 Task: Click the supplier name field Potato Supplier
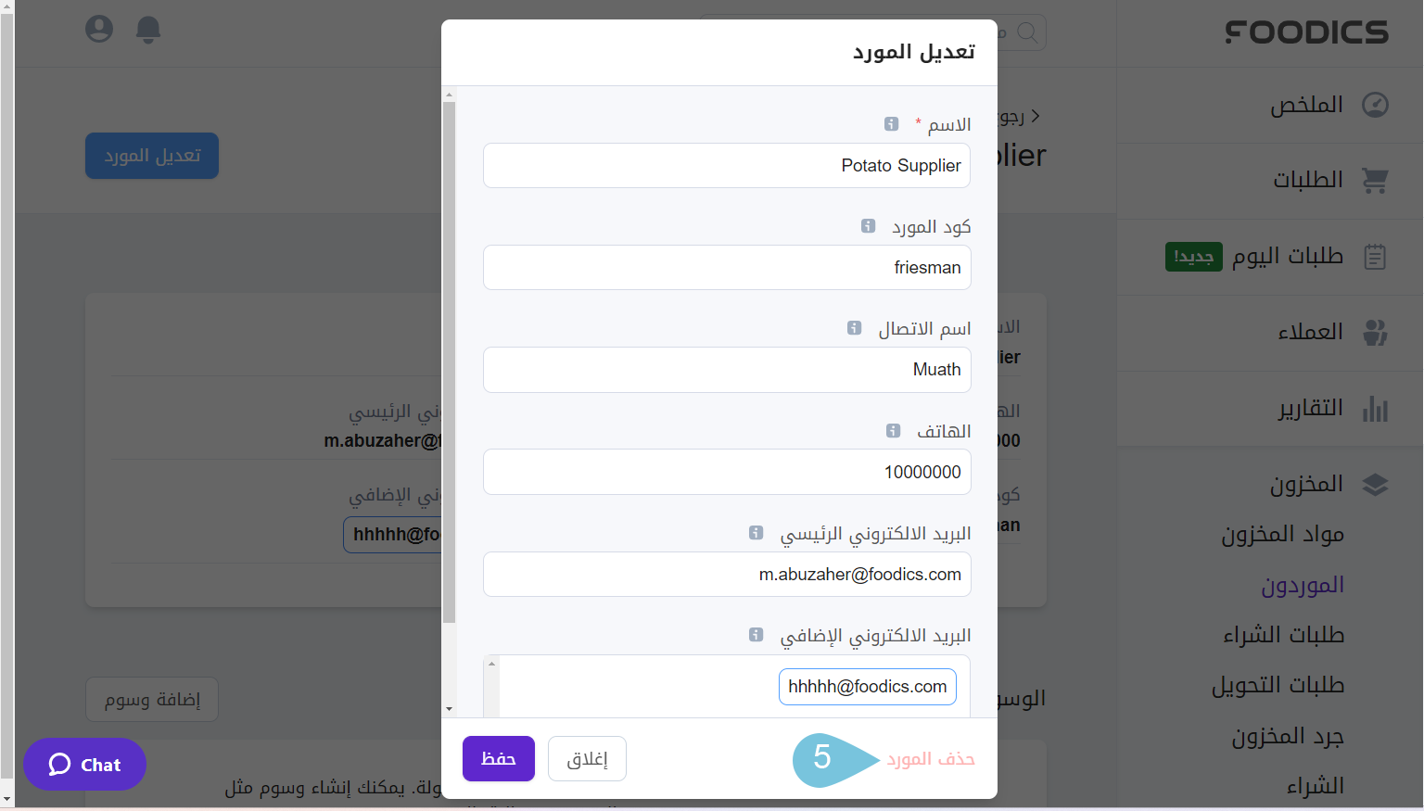tap(727, 166)
